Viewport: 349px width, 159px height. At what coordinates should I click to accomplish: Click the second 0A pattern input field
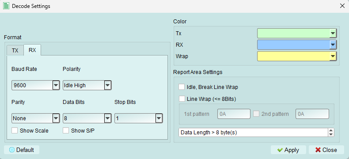(x=312, y=114)
